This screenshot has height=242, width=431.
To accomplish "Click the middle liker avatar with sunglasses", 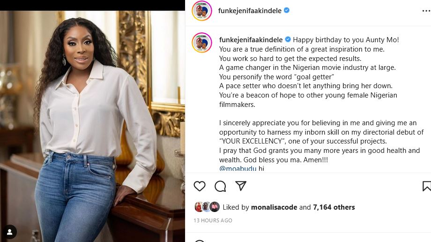I will pyautogui.click(x=207, y=207).
